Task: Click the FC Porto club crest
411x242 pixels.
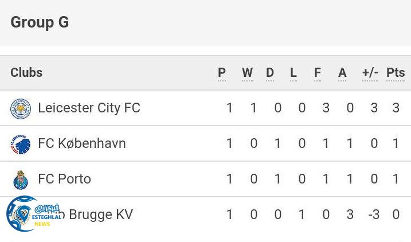Action: [x=21, y=179]
